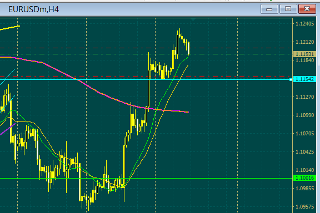Minimize the EURUSDm,H4 chart window
Viewport: 320px width, 213px height.
[x=269, y=9]
